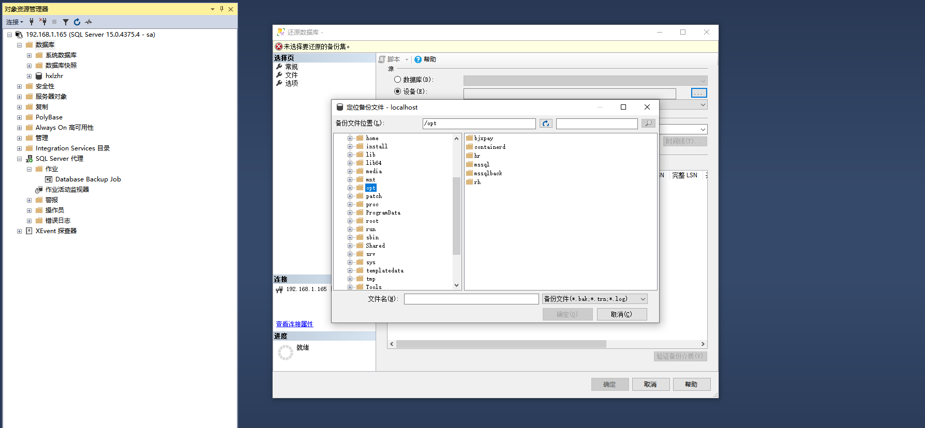Click the horizontal scrollbar in backup sets
Viewport: 925px width, 428px height.
(501, 344)
